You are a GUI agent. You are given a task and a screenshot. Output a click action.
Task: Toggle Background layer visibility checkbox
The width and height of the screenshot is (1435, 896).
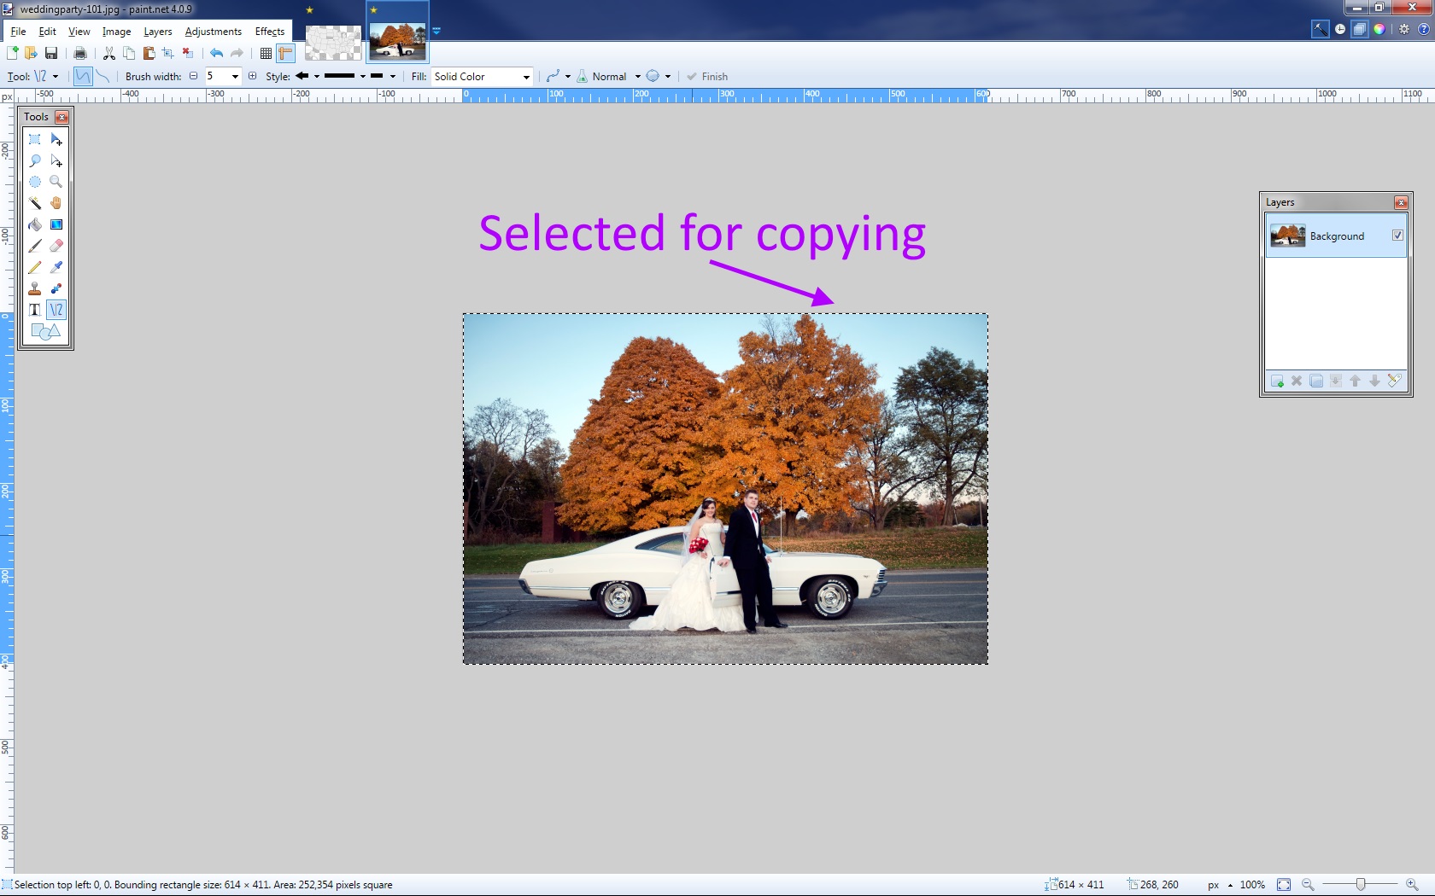pos(1397,236)
